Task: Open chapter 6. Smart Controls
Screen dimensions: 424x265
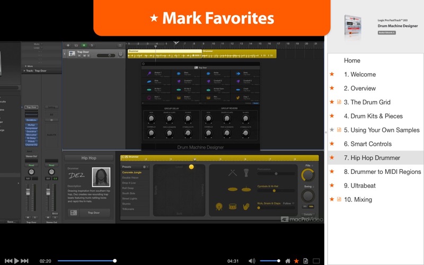Action: tap(368, 144)
